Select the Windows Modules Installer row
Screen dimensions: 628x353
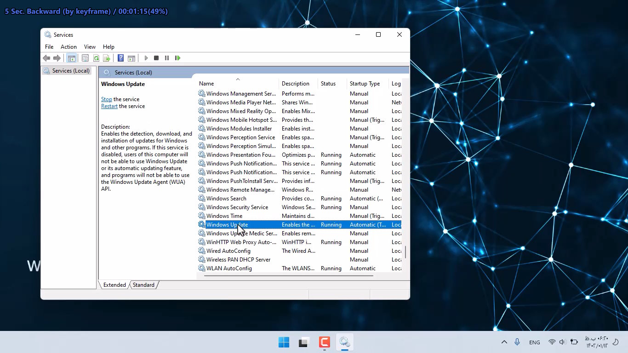point(299,129)
